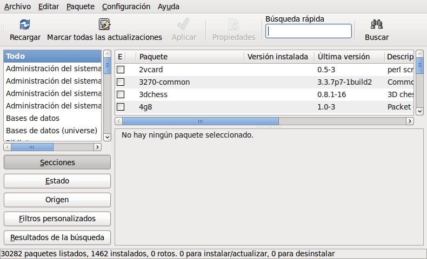Toggle the checkbox for package 4g8
This screenshot has width=427, height=259.
tap(121, 107)
